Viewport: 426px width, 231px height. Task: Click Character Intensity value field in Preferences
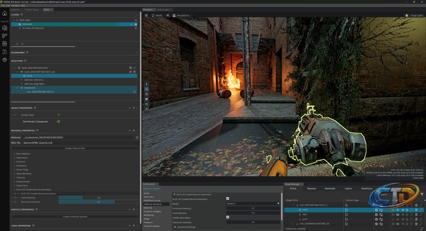coord(253,222)
